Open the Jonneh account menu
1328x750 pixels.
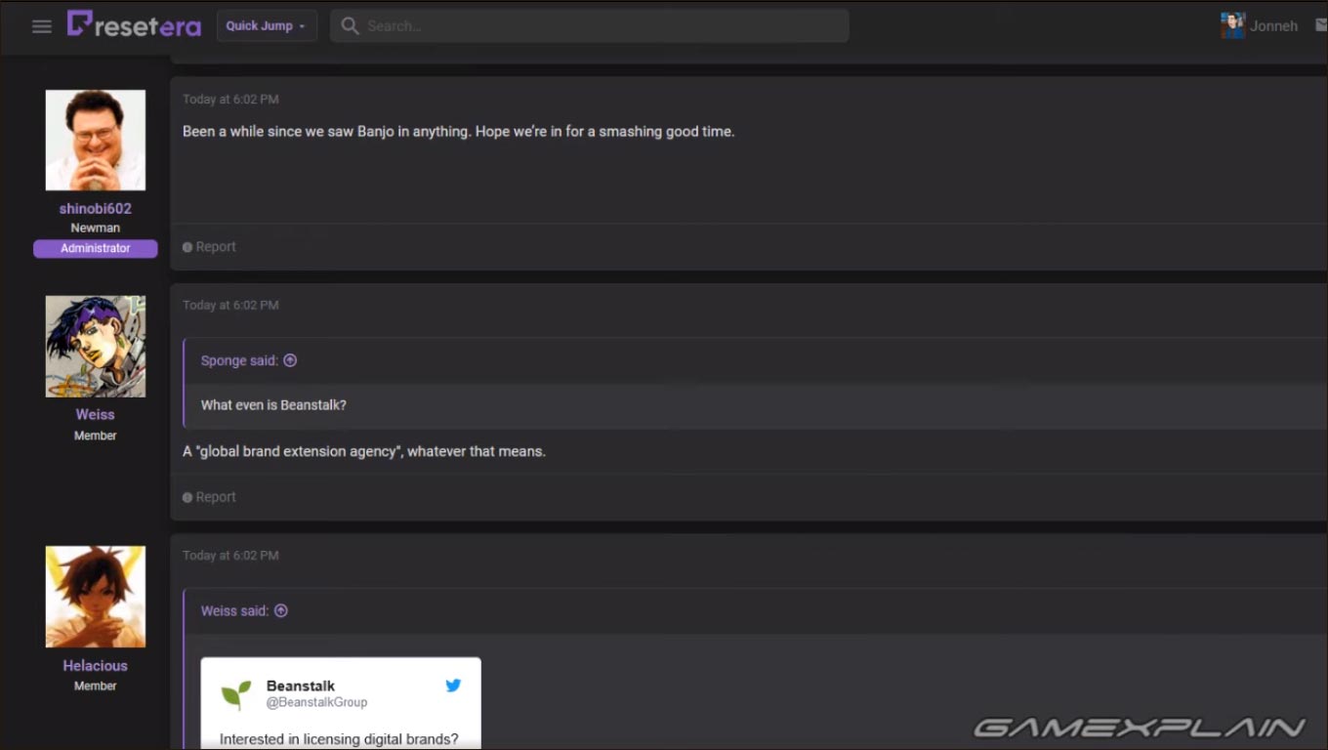pyautogui.click(x=1261, y=26)
